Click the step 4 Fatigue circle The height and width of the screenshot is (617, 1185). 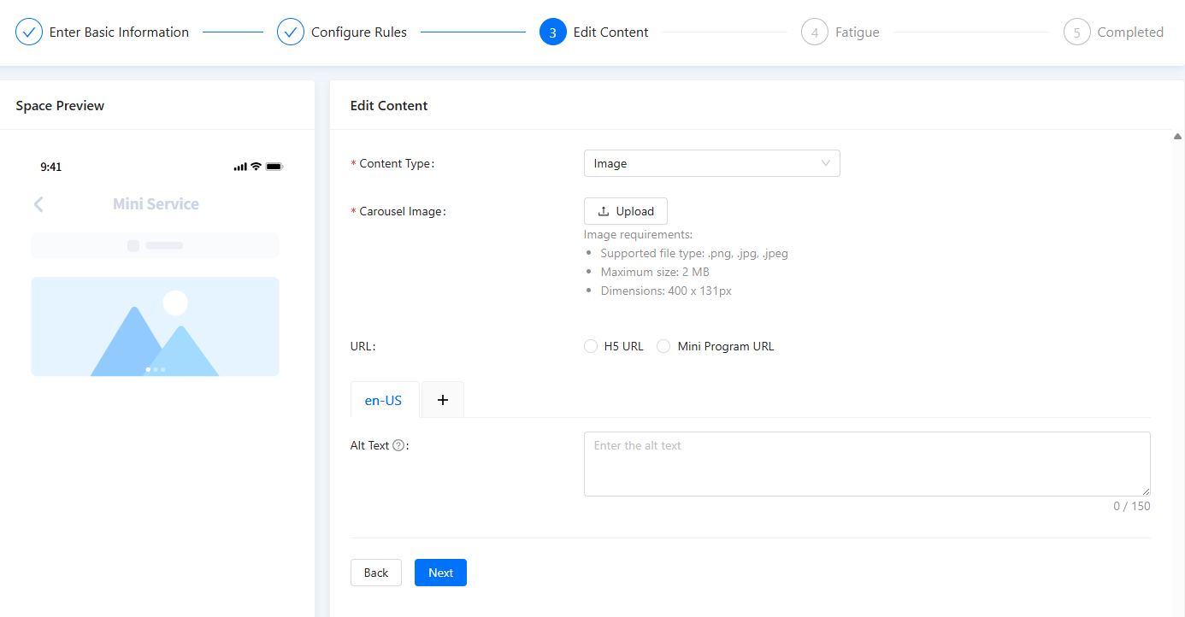815,32
